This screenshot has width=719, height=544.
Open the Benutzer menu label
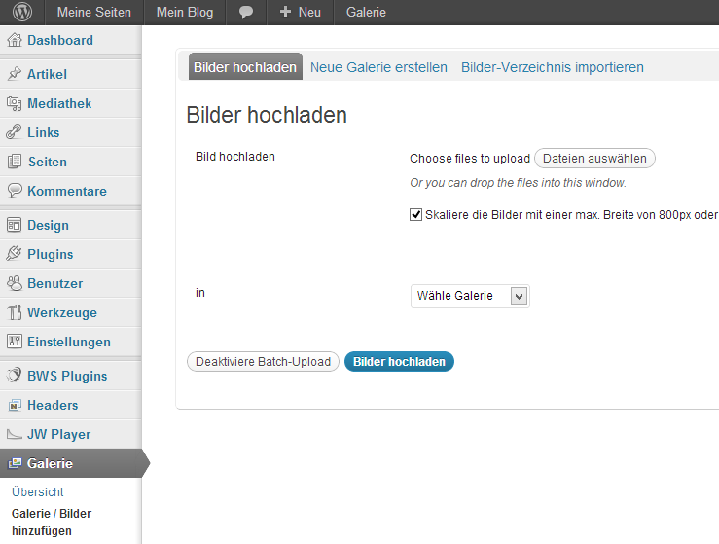click(55, 283)
